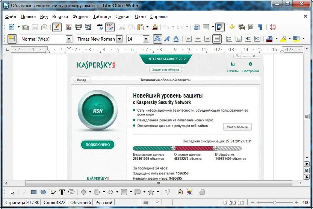Open the Файл menu
Image resolution: width=313 pixels, height=209 pixels.
pos(11,17)
